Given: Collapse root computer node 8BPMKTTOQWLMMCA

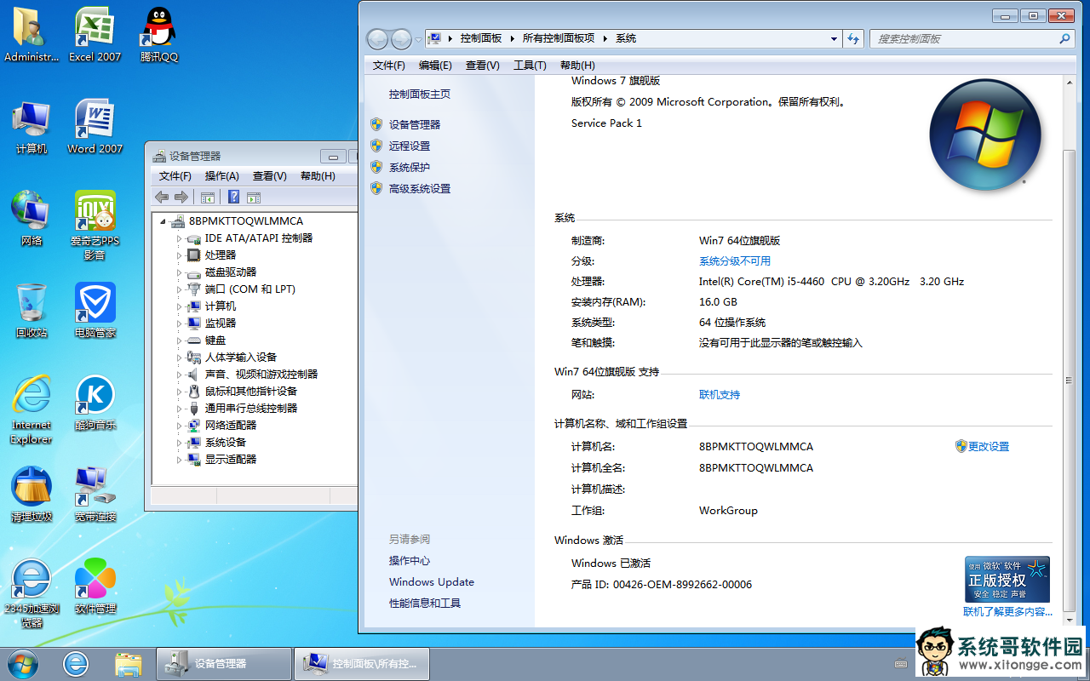Looking at the screenshot, I should tap(163, 221).
